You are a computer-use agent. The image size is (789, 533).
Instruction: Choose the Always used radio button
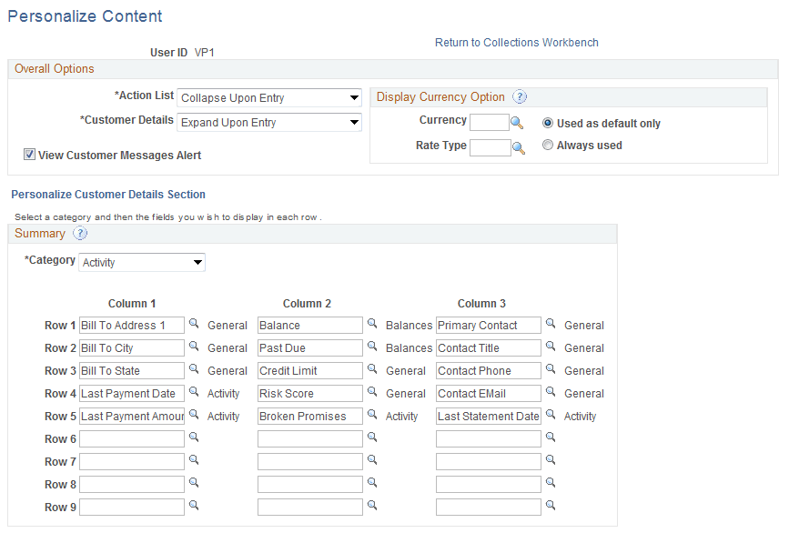(x=547, y=145)
